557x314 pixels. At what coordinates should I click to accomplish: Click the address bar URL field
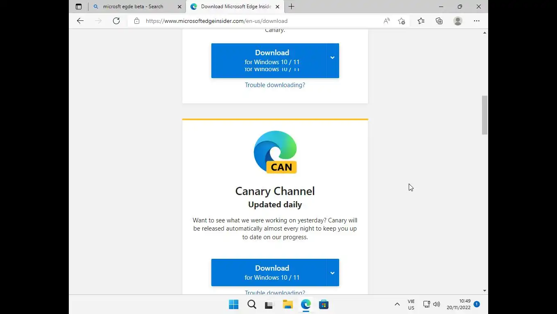coord(217,21)
